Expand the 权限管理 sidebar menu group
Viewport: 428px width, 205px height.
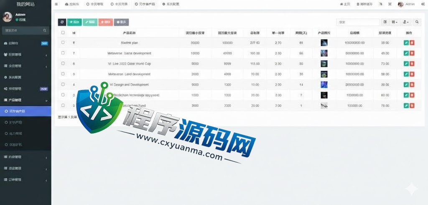point(25,55)
